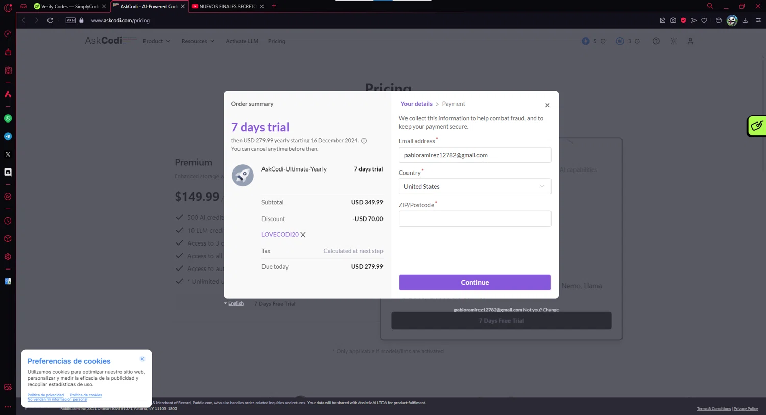The height and width of the screenshot is (415, 766).
Task: Click the 7 Days Free Trial button
Action: 501,321
